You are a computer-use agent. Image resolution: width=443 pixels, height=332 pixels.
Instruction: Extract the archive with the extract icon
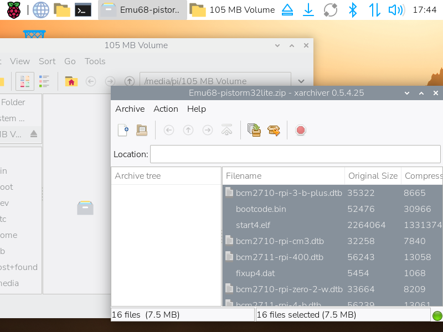tap(273, 129)
